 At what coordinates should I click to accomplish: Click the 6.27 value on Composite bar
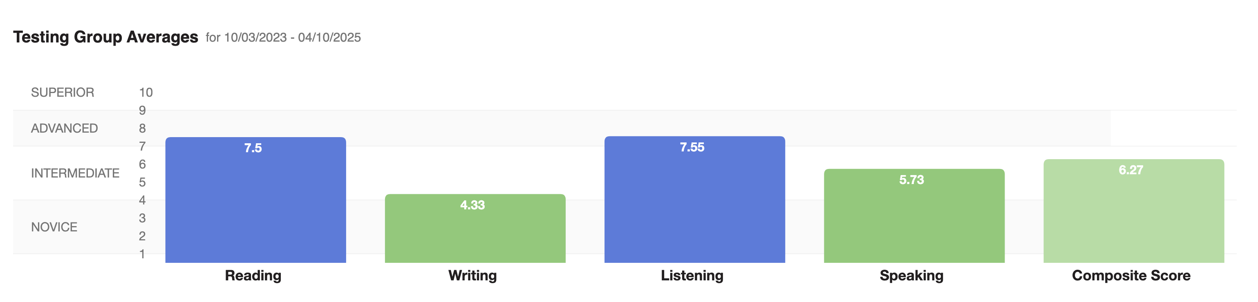click(1131, 170)
